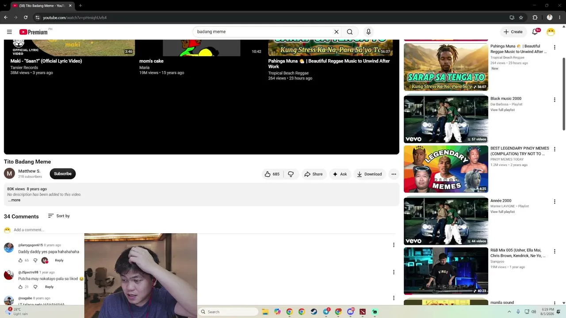Image resolution: width=566 pixels, height=318 pixels.
Task: Open more actions ellipsis under the video
Action: pos(394,174)
